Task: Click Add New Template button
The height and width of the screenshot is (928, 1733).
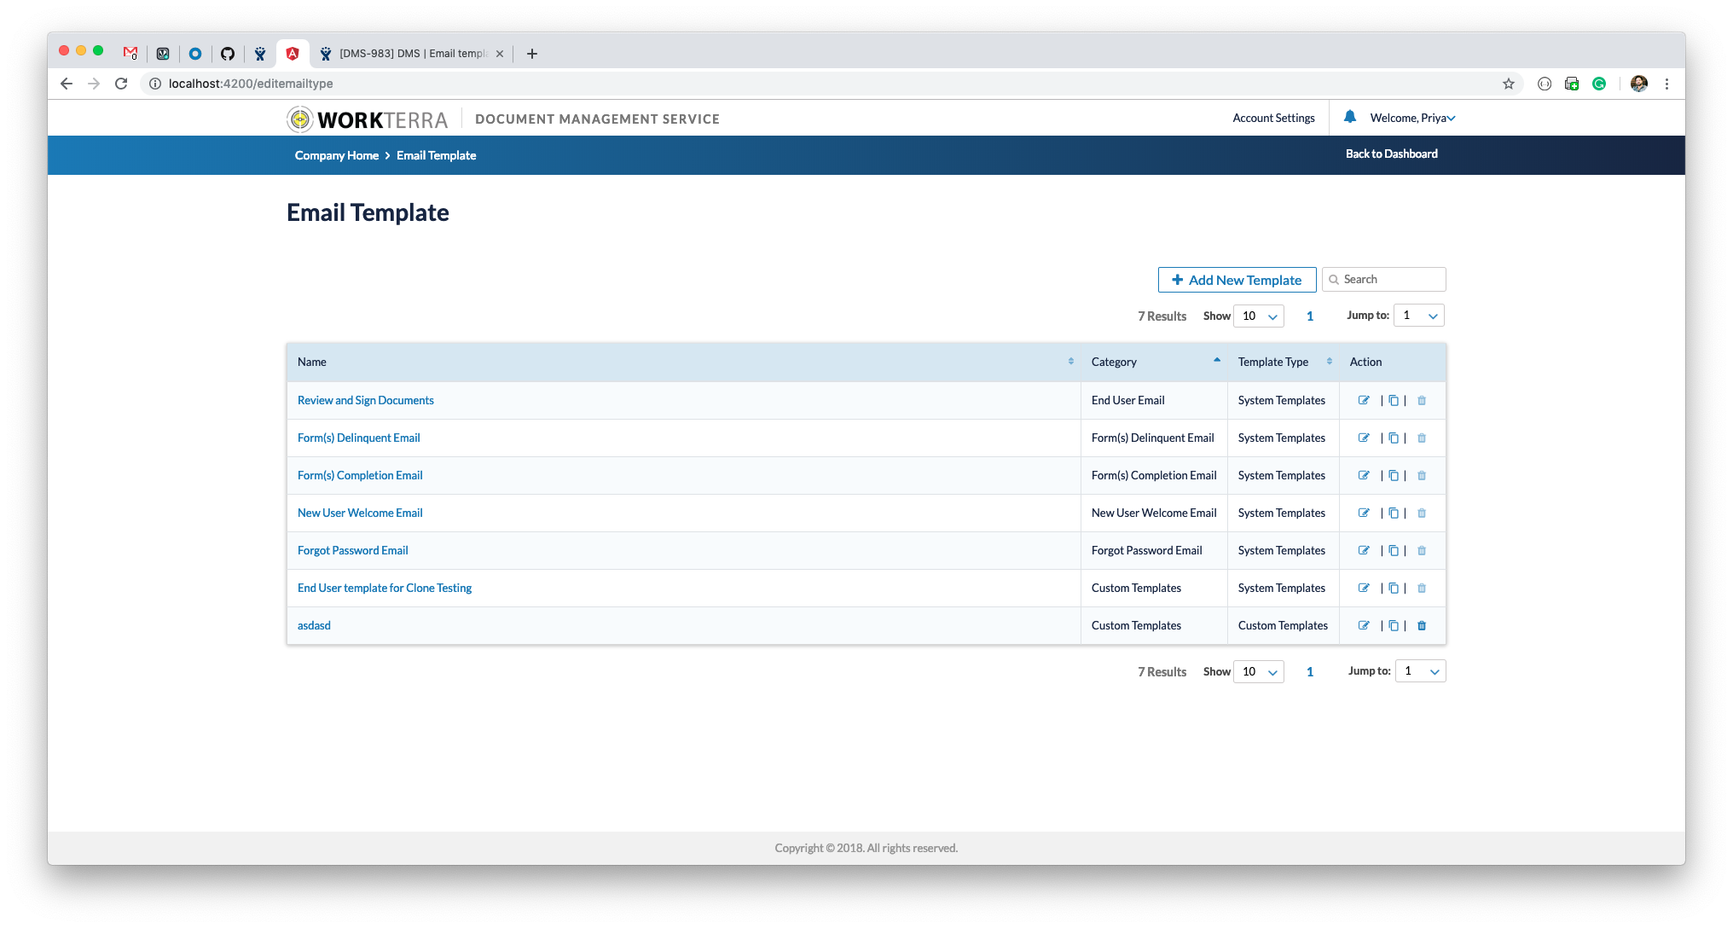Action: click(1237, 280)
